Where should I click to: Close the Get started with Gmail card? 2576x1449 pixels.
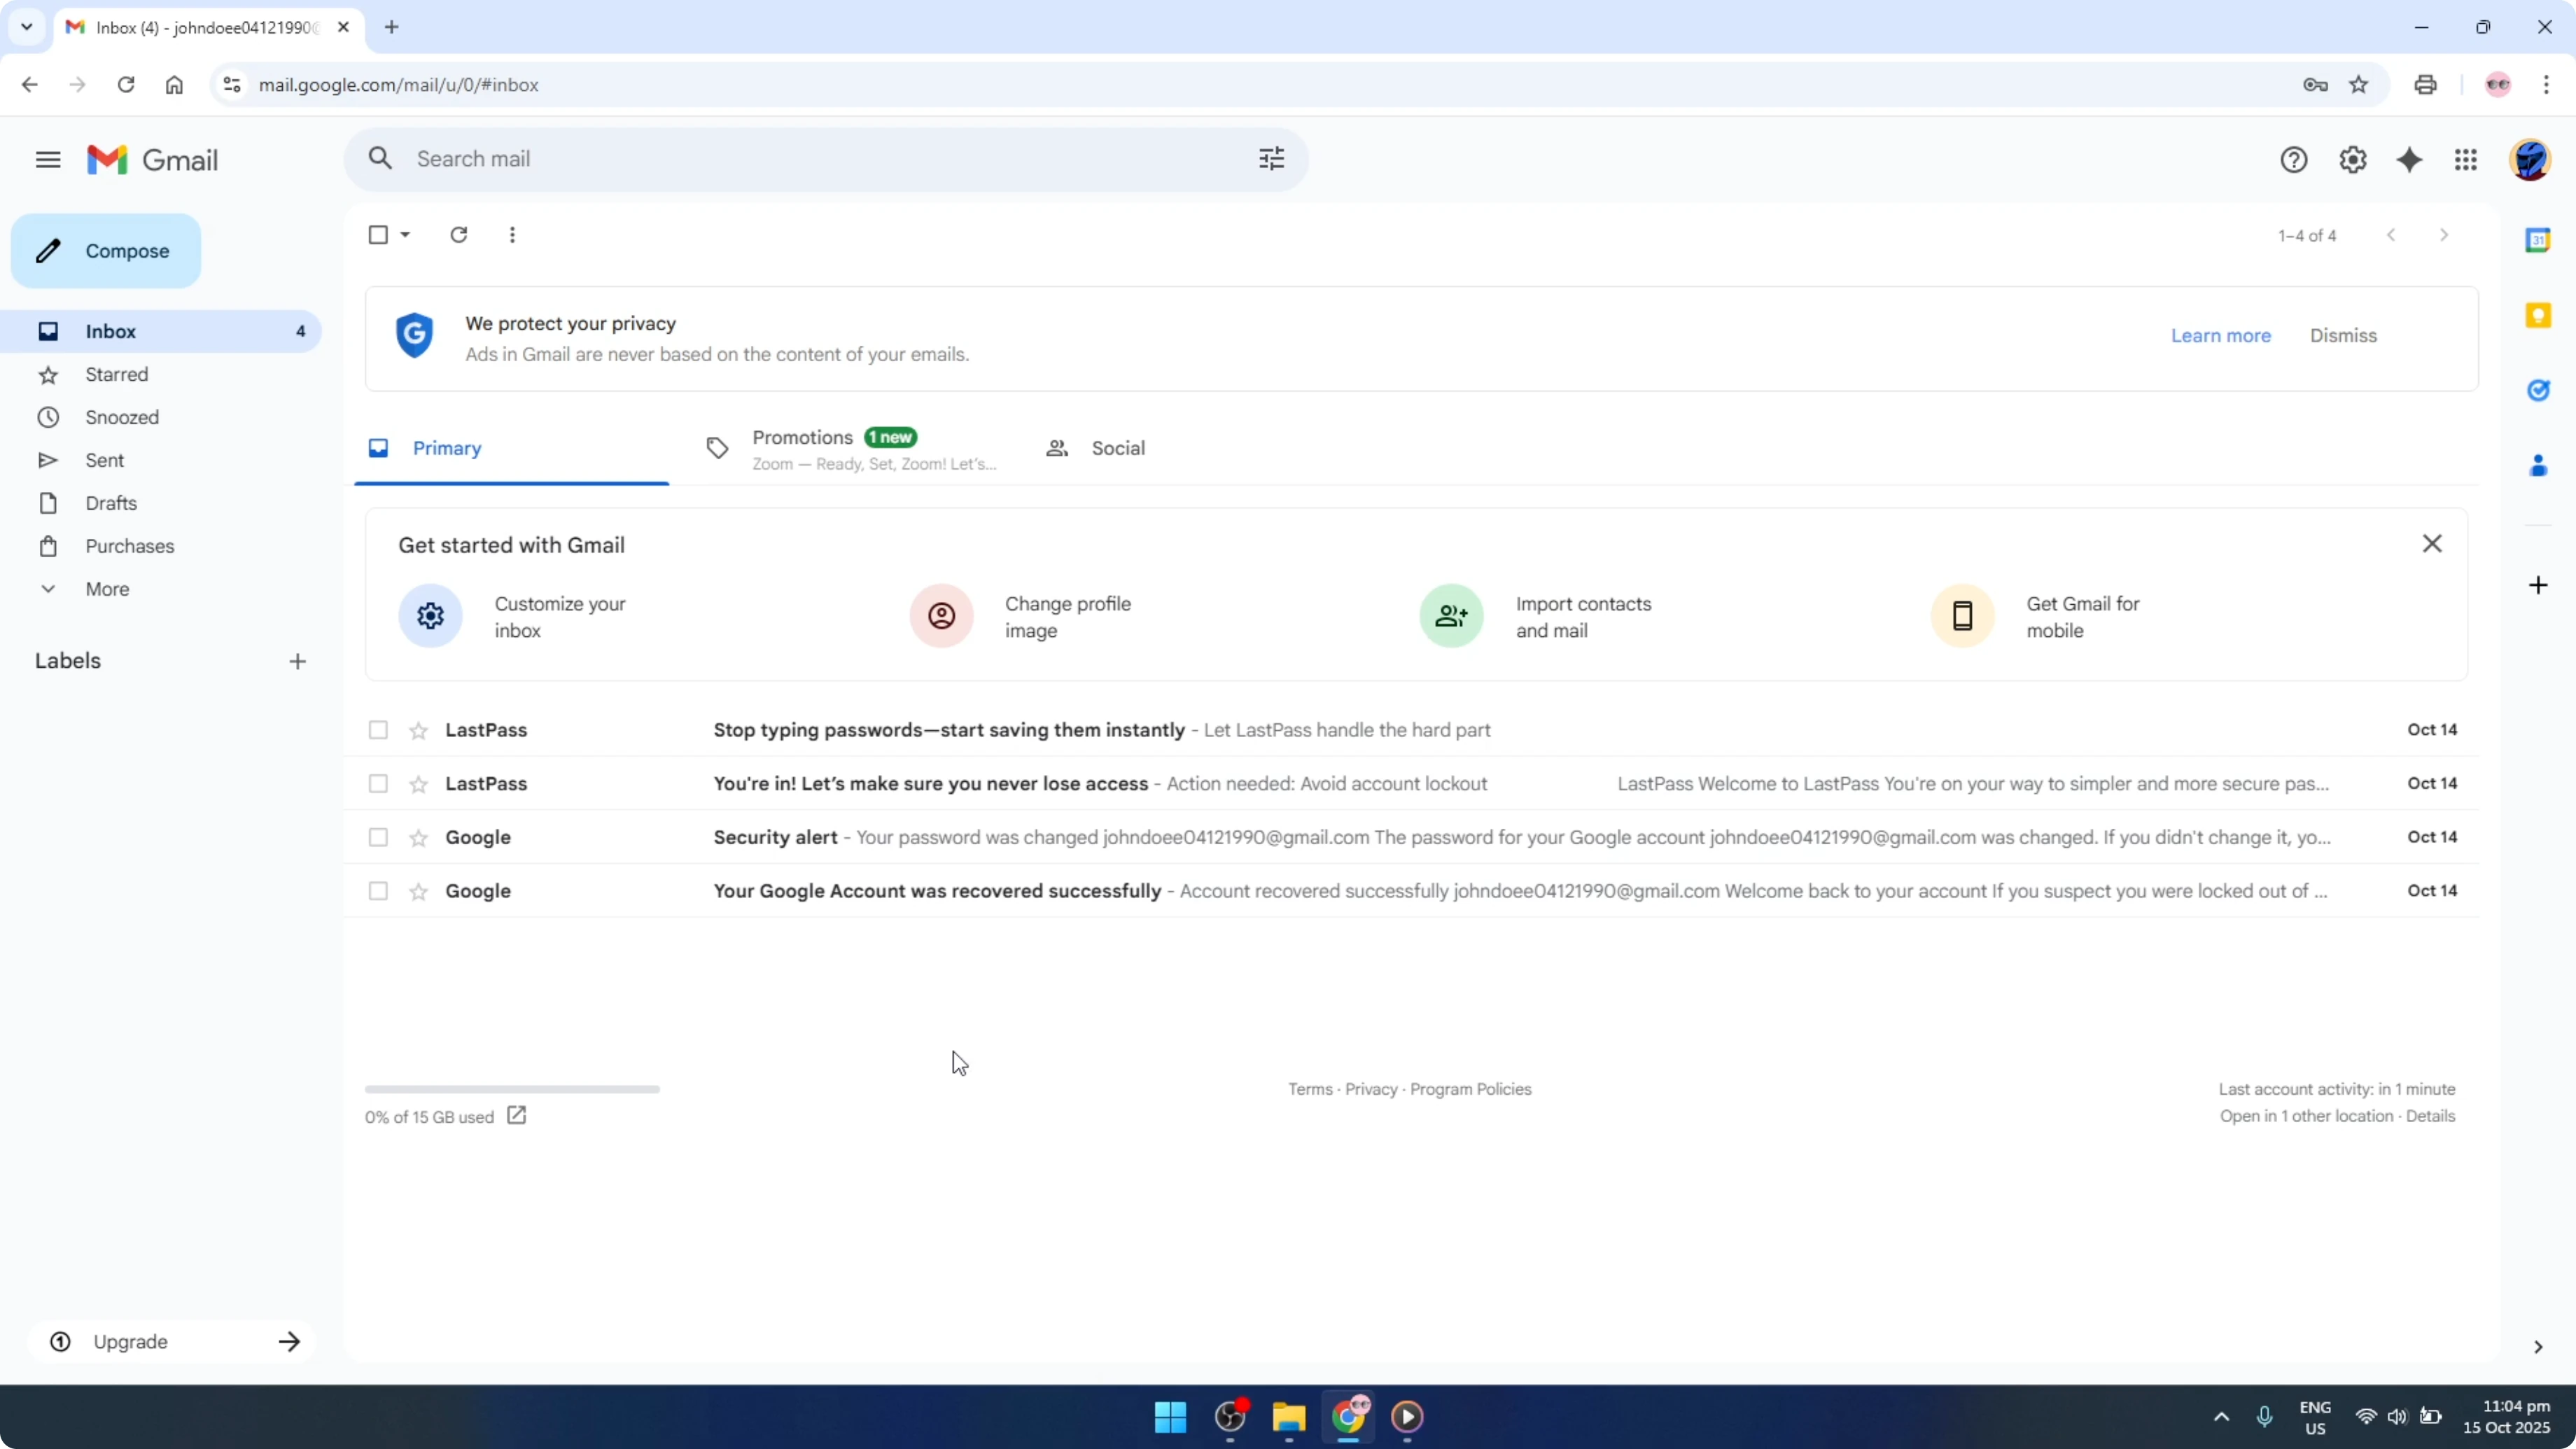click(2431, 543)
